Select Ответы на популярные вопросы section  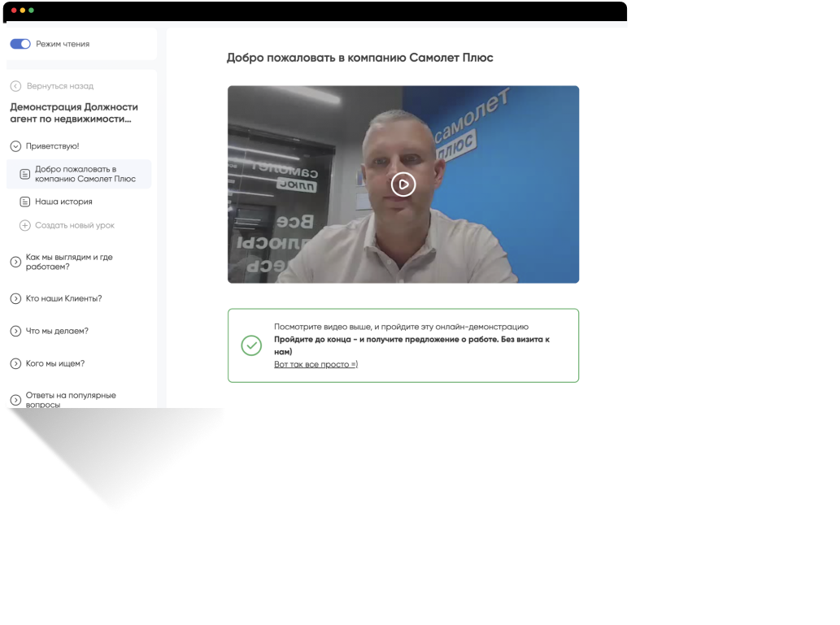(71, 400)
